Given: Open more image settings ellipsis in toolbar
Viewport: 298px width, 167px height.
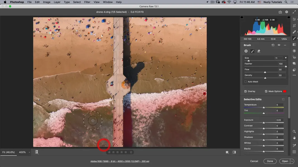Looking at the screenshot, I should tap(294, 75).
